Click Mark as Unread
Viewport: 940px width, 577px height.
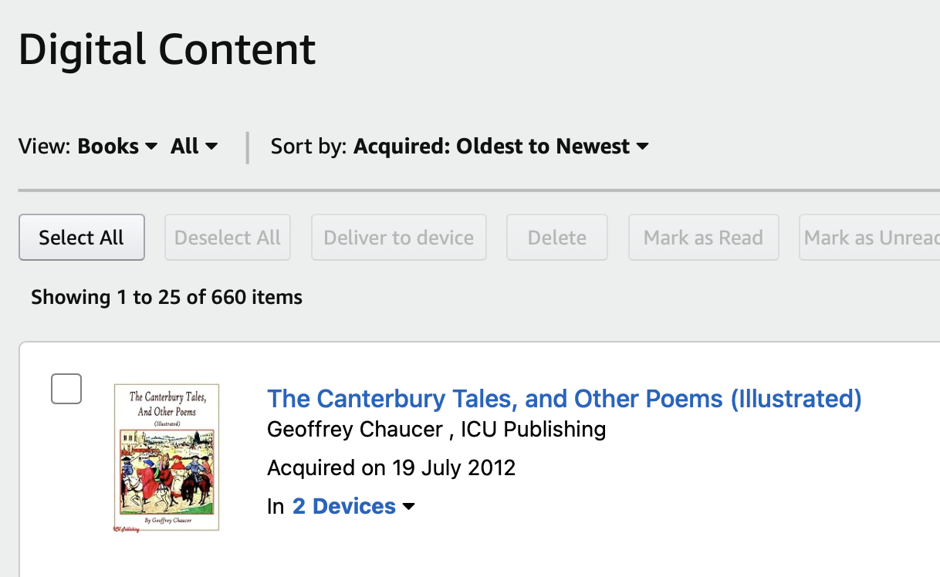coord(869,237)
